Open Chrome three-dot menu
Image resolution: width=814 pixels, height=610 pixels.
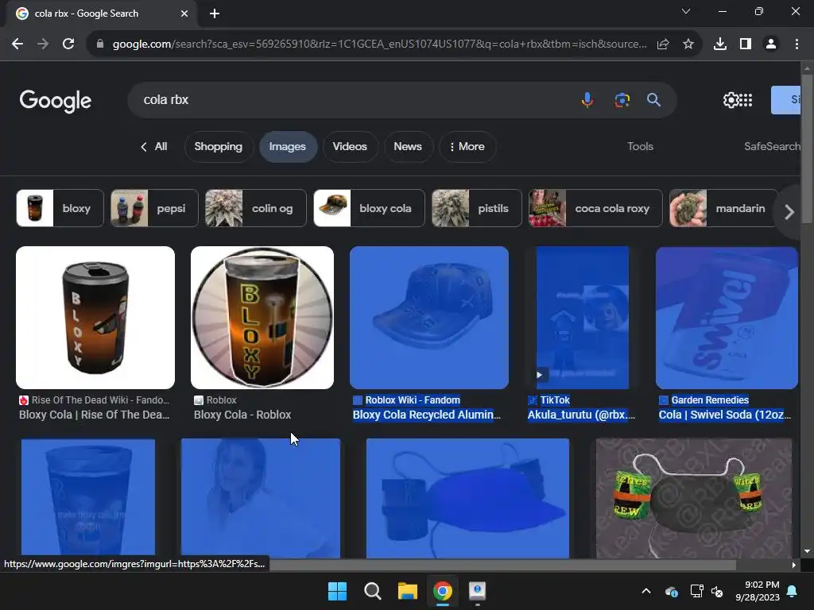click(x=797, y=44)
